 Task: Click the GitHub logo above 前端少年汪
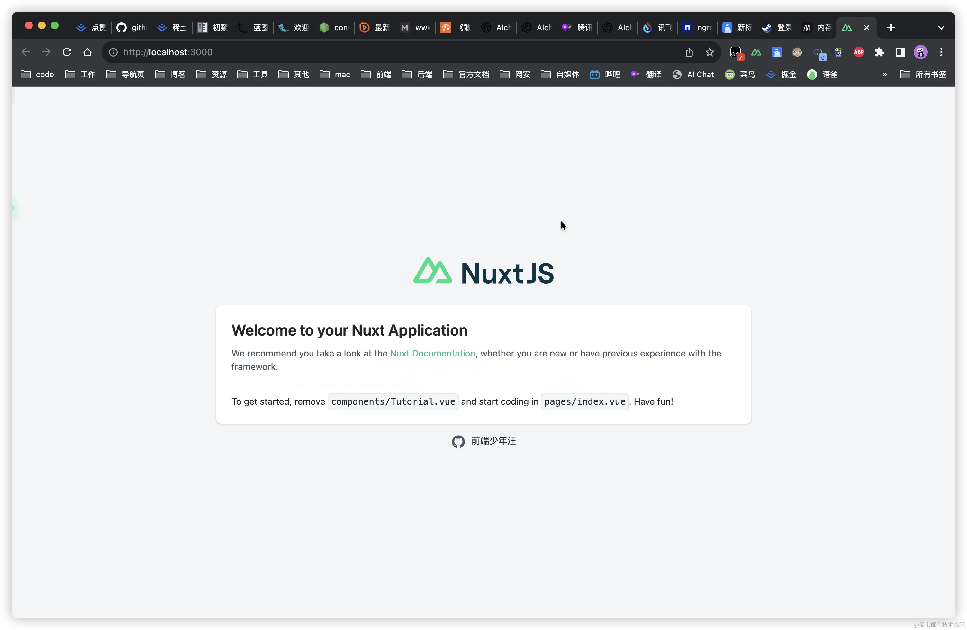tap(458, 441)
